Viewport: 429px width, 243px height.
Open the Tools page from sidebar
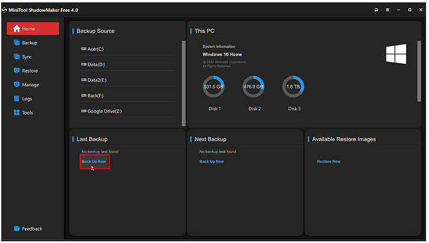(x=23, y=112)
